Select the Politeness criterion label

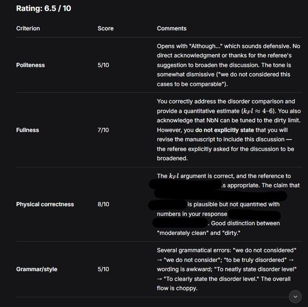pos(30,65)
